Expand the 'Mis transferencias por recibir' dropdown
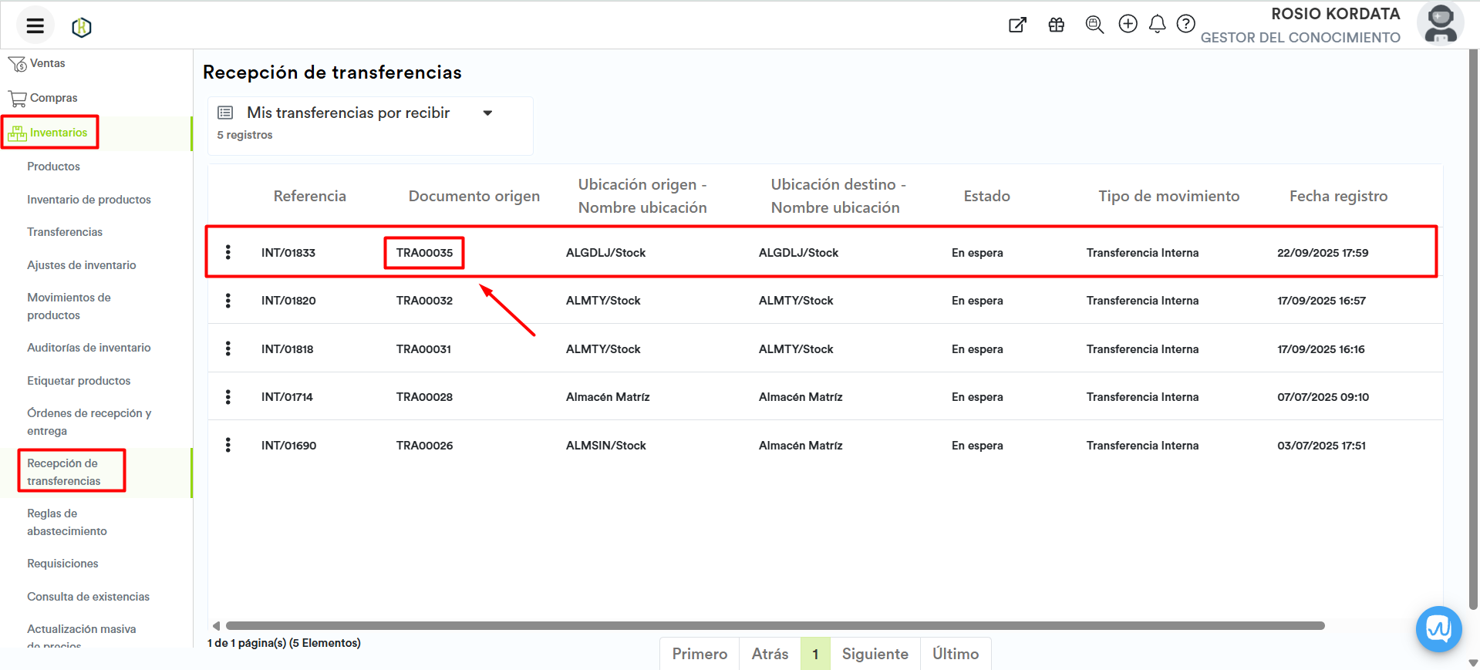Image resolution: width=1480 pixels, height=670 pixels. coord(487,113)
